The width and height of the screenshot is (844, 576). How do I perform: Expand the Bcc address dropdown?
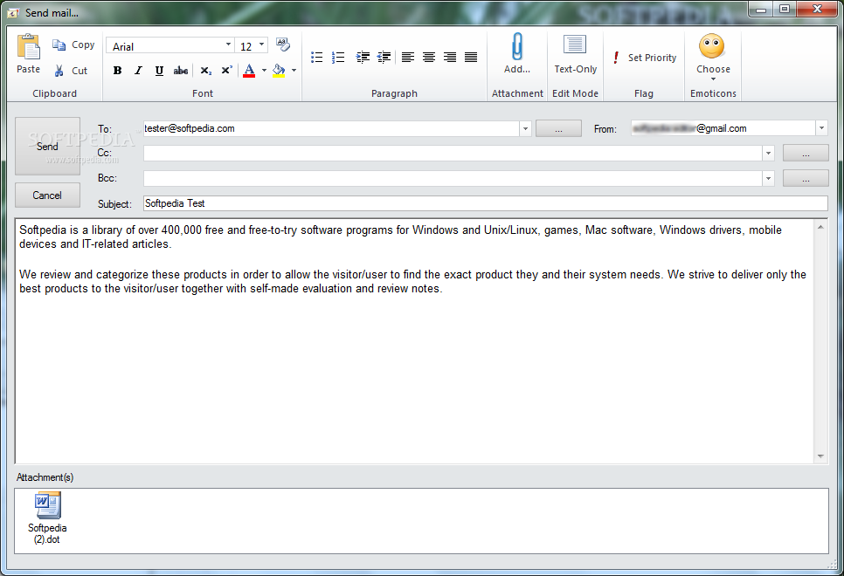point(768,179)
